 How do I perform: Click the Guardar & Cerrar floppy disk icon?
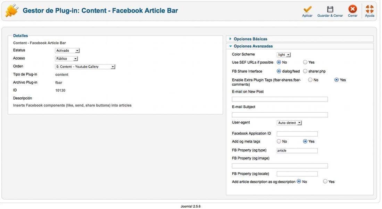tap(330, 9)
